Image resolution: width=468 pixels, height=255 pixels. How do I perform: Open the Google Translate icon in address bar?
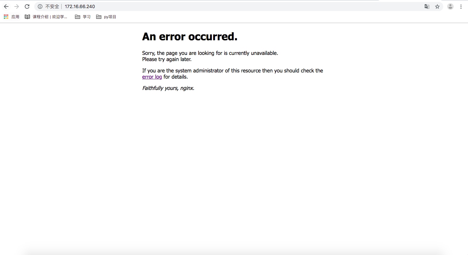427,6
